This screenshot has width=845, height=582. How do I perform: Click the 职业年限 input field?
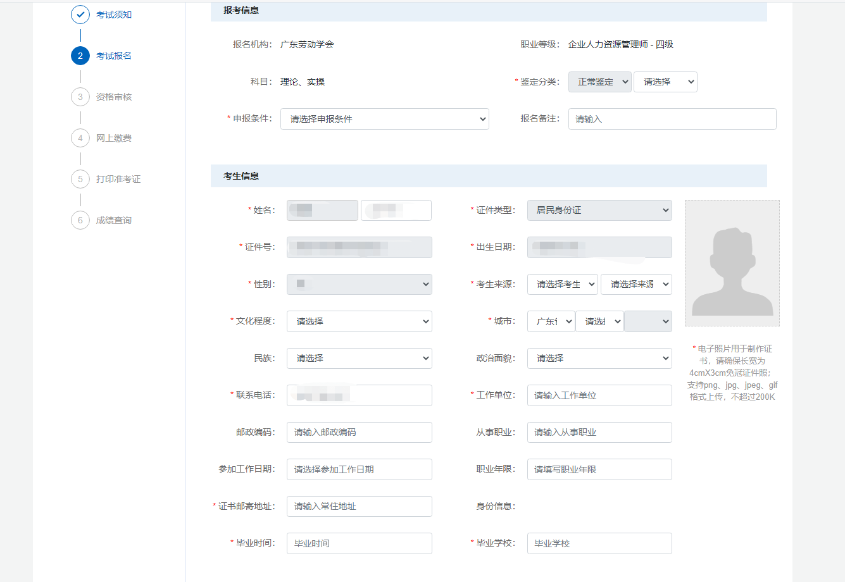pyautogui.click(x=599, y=469)
